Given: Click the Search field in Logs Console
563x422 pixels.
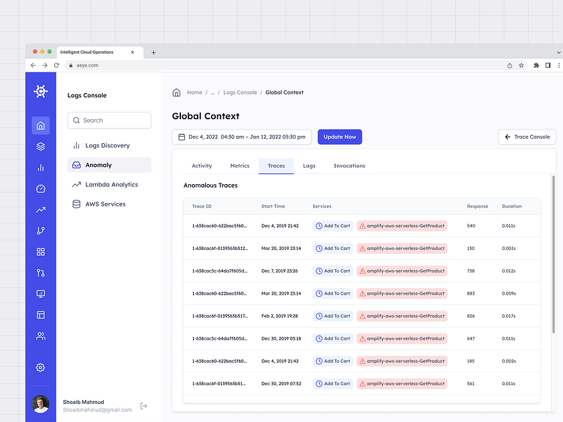Looking at the screenshot, I should point(109,121).
